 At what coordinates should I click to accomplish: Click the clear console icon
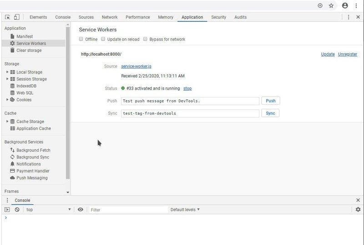point(17,209)
